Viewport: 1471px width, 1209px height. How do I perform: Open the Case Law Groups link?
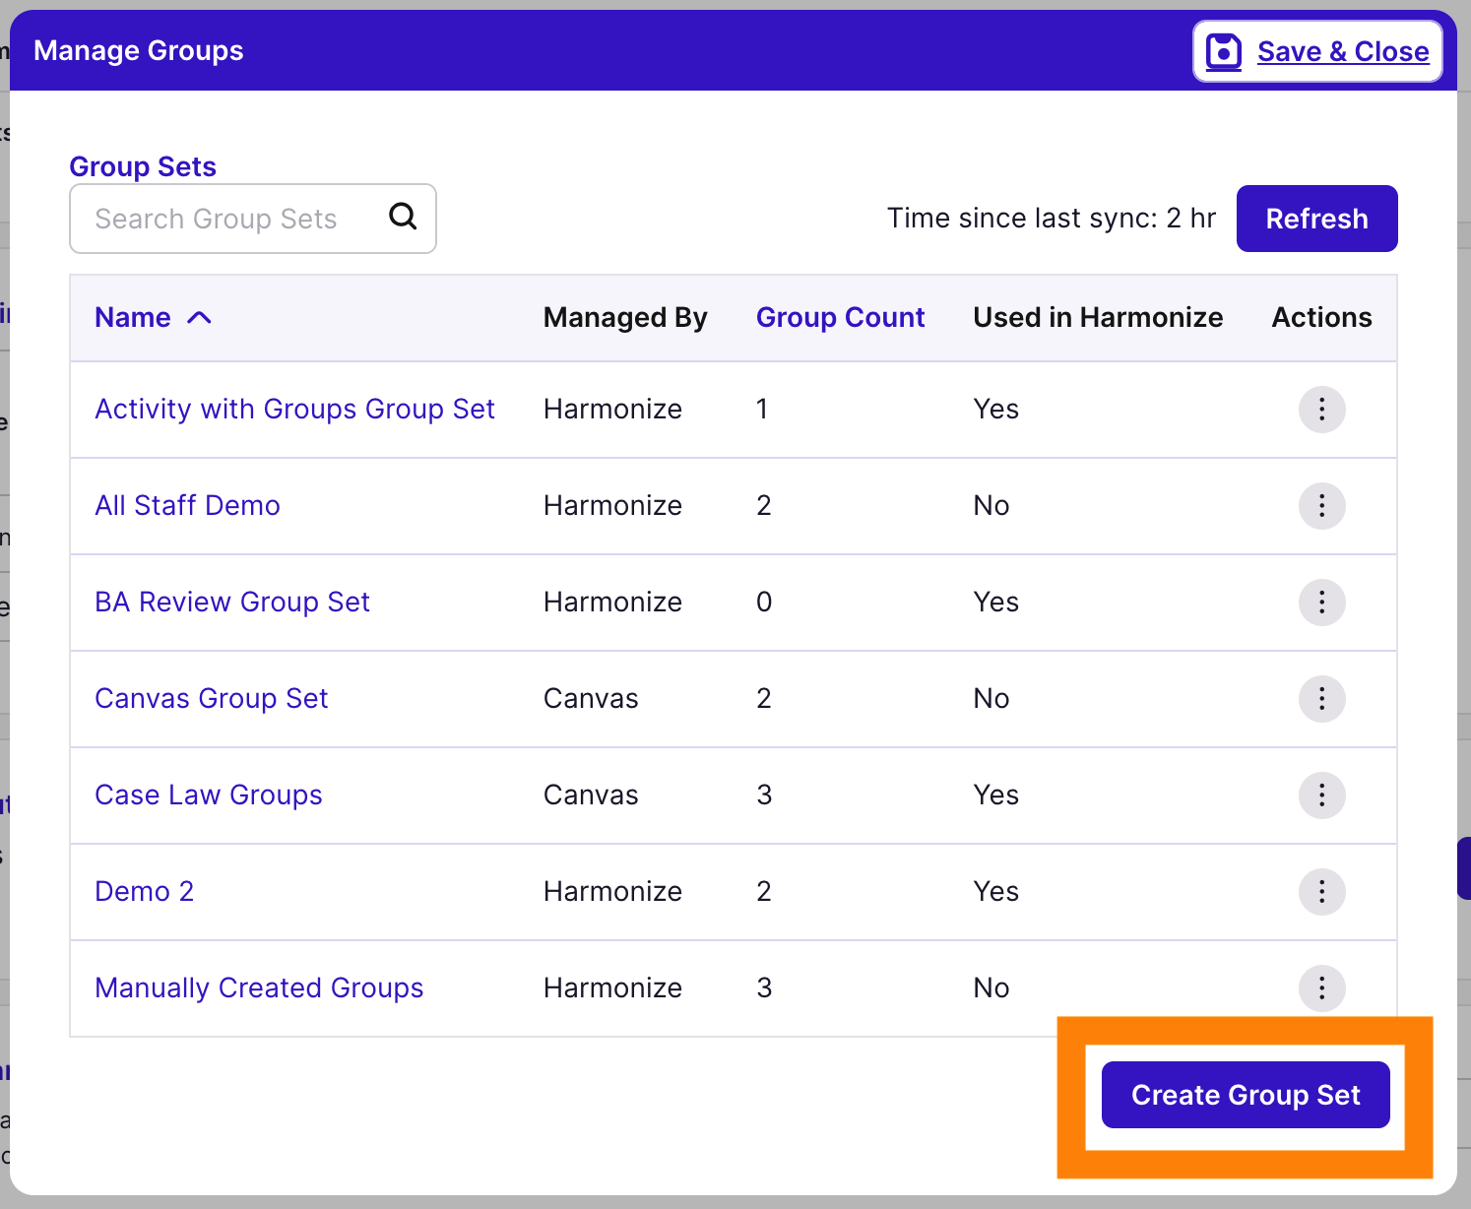pos(208,795)
